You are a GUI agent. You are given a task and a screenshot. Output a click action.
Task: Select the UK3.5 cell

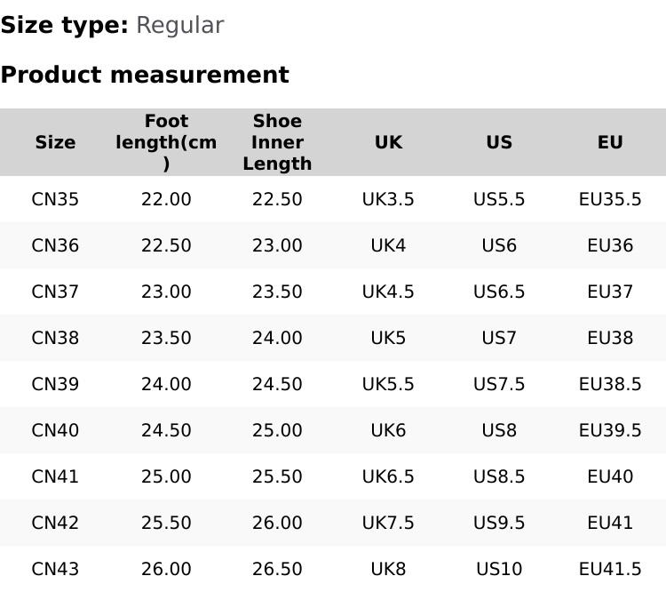(388, 199)
